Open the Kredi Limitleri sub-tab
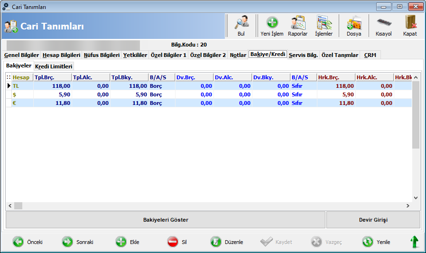The width and height of the screenshot is (426, 253). [x=54, y=66]
